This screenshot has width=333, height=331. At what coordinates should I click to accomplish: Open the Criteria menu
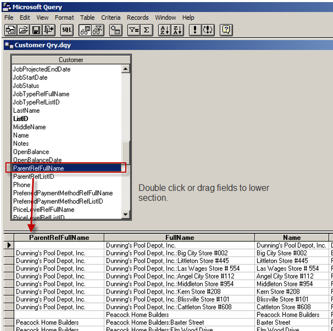(x=111, y=17)
